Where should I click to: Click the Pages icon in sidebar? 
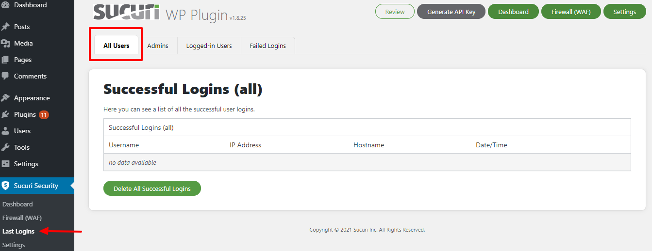pos(5,60)
